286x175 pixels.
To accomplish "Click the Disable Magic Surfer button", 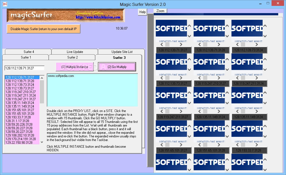I will pyautogui.click(x=43, y=29).
